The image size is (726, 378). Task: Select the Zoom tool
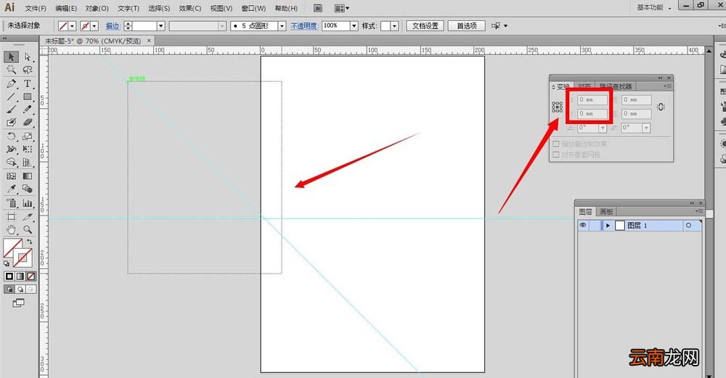point(28,229)
